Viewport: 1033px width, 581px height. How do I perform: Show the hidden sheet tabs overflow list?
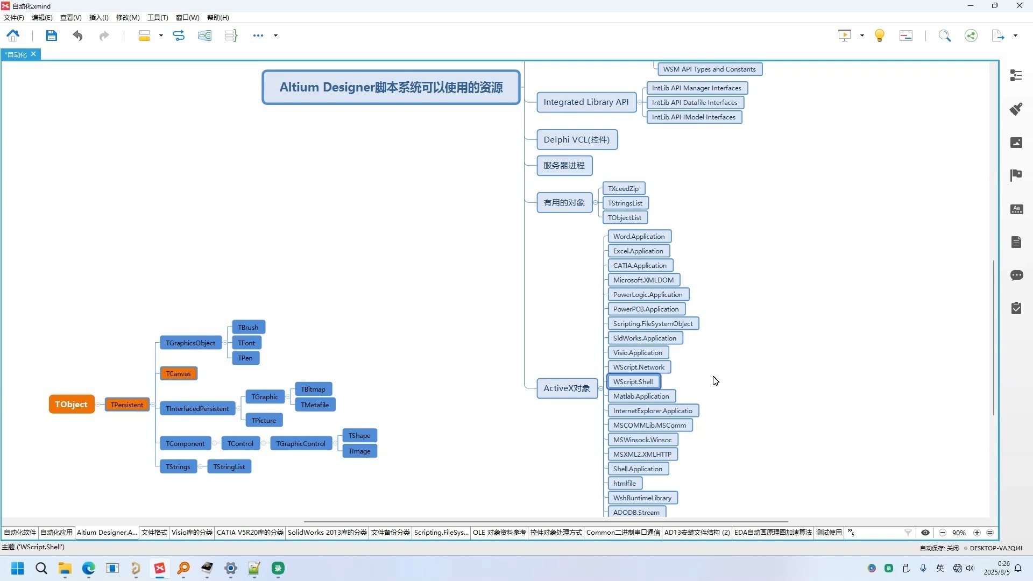click(x=851, y=533)
